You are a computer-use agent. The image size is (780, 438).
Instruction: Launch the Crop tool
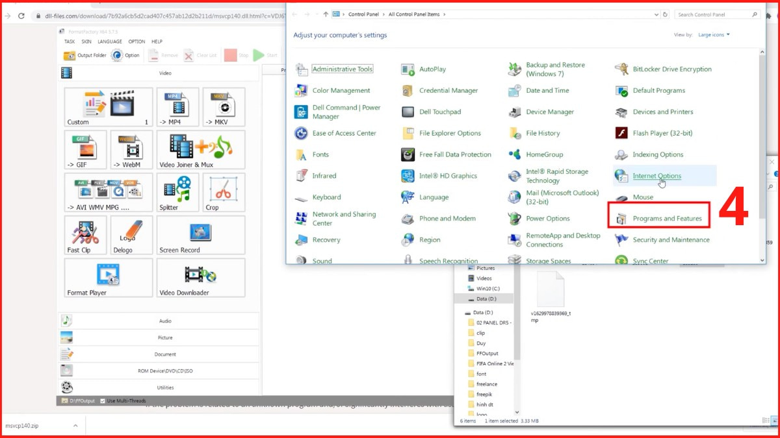[x=224, y=193]
